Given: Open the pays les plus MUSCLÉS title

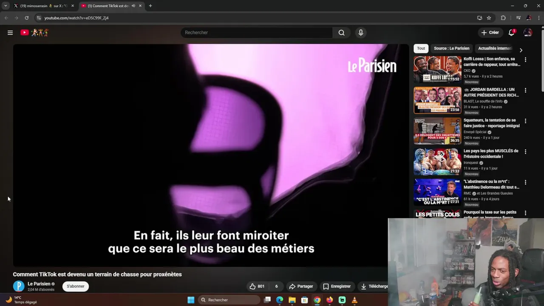Looking at the screenshot, I should [x=491, y=153].
